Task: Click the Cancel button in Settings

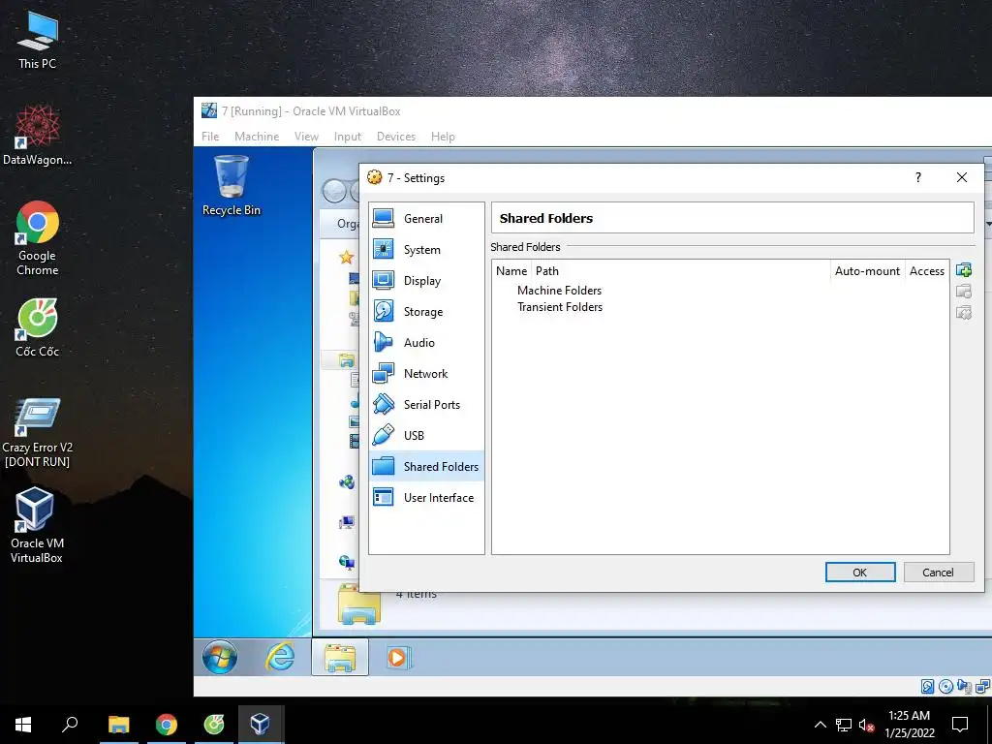Action: (938, 572)
